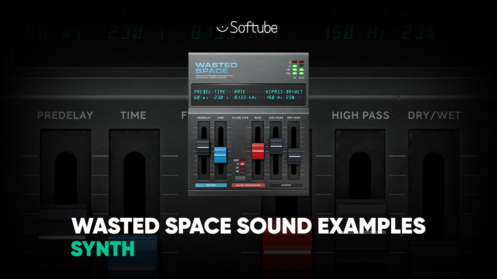The image size is (497, 279).
Task: Click the High Pass slider handle
Action: 276,146
